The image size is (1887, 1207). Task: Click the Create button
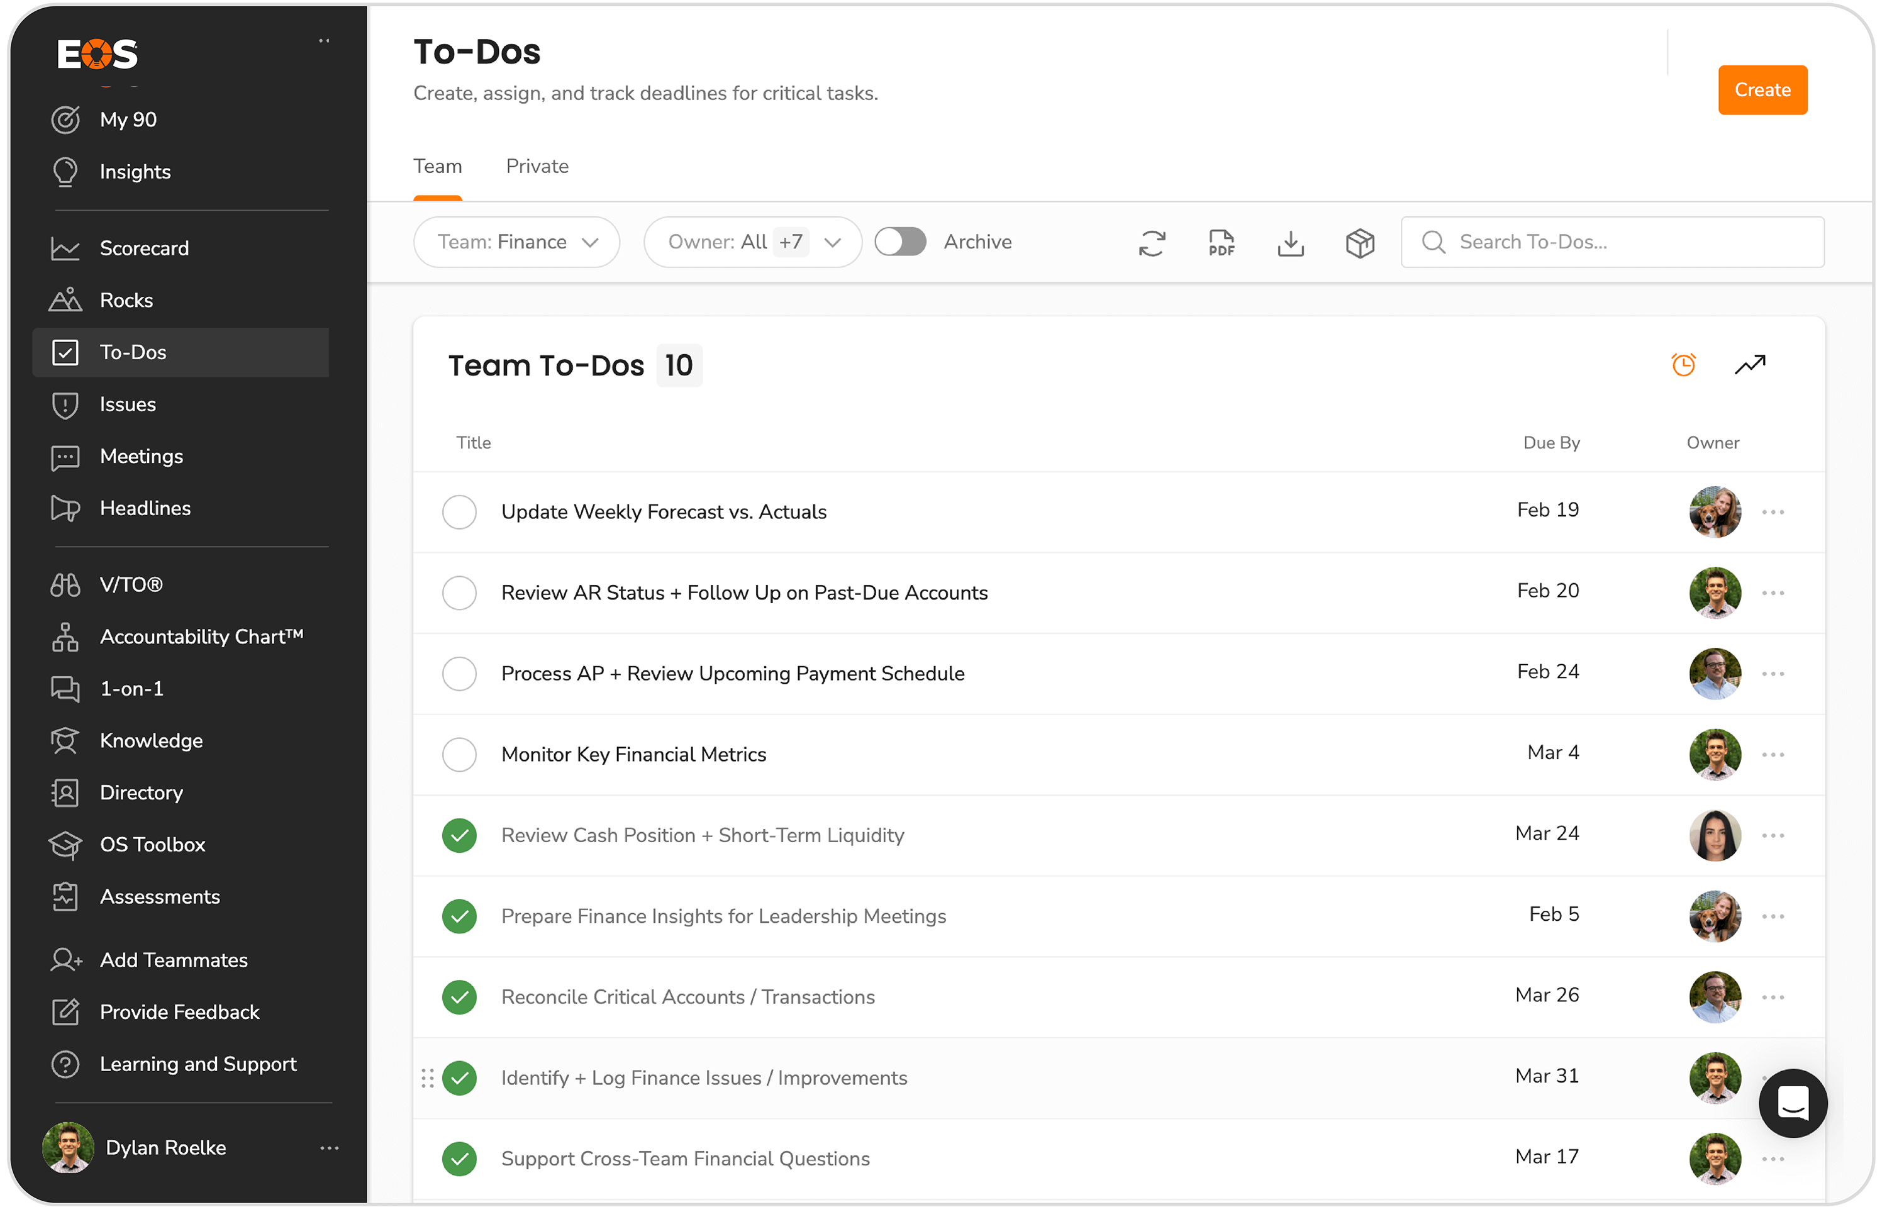1762,89
